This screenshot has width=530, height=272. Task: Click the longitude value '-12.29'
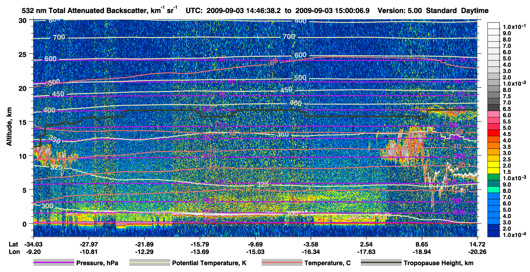[144, 252]
